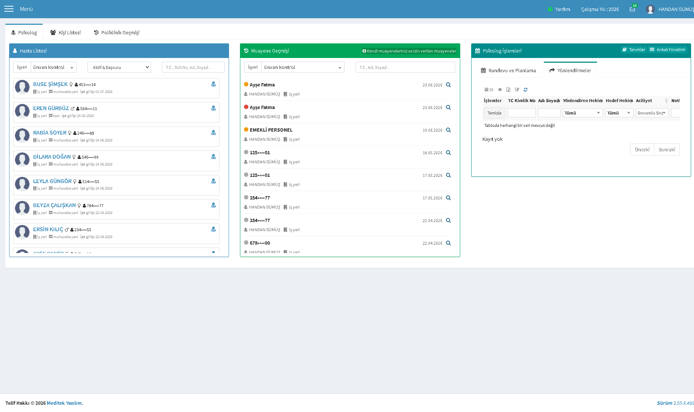Follow the Meditek Yazılım footer link
Image resolution: width=694 pixels, height=412 pixels.
coord(64,403)
